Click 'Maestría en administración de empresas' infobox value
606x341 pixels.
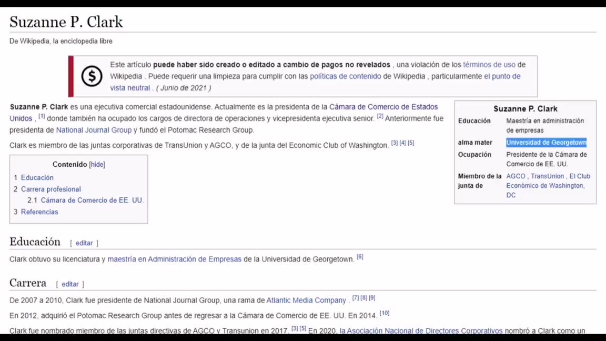pyautogui.click(x=545, y=126)
